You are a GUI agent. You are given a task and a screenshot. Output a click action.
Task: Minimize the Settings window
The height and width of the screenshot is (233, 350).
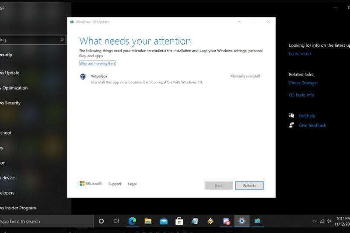coord(335,7)
